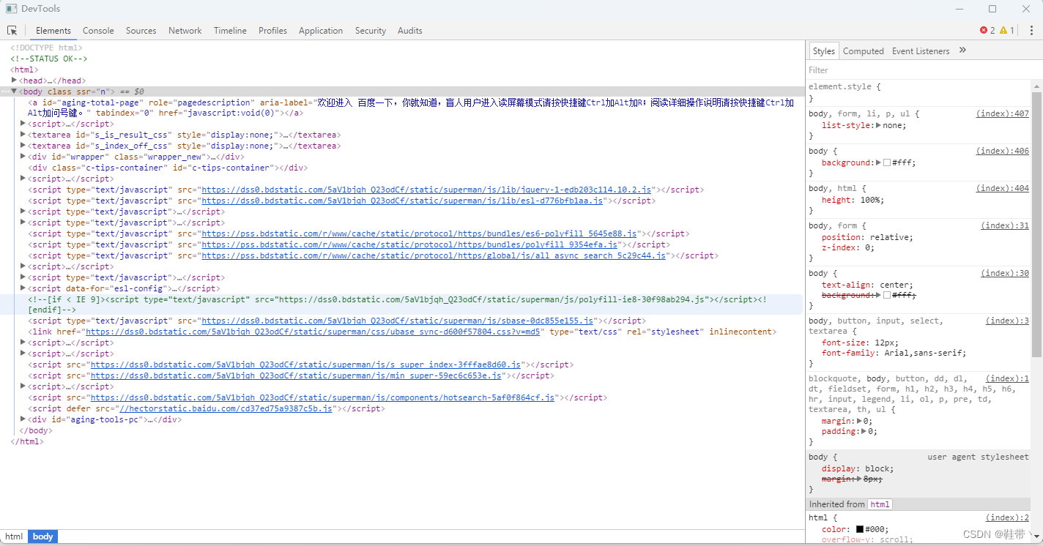This screenshot has height=546, width=1043.
Task: Open the DevTools three-dot customize menu
Action: pos(1031,30)
